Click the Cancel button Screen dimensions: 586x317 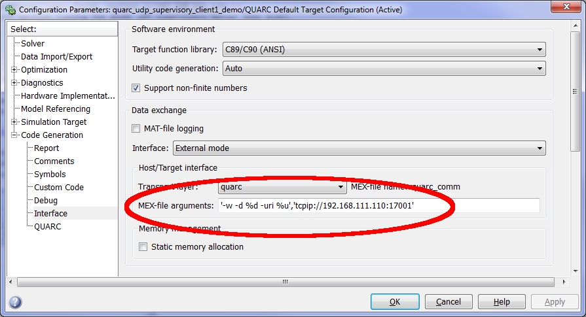click(449, 302)
